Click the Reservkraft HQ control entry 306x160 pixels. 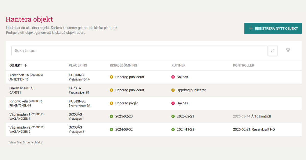(263, 129)
